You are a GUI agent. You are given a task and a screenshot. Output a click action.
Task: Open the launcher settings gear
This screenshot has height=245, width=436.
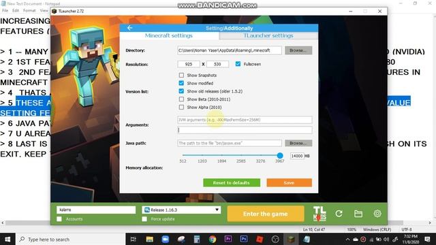coord(377,214)
